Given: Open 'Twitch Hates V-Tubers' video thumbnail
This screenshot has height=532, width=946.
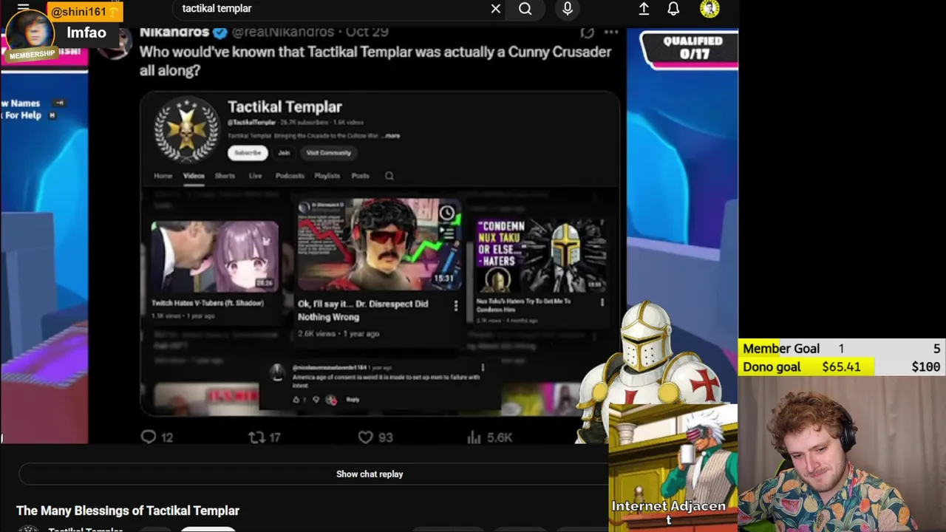Looking at the screenshot, I should (215, 256).
